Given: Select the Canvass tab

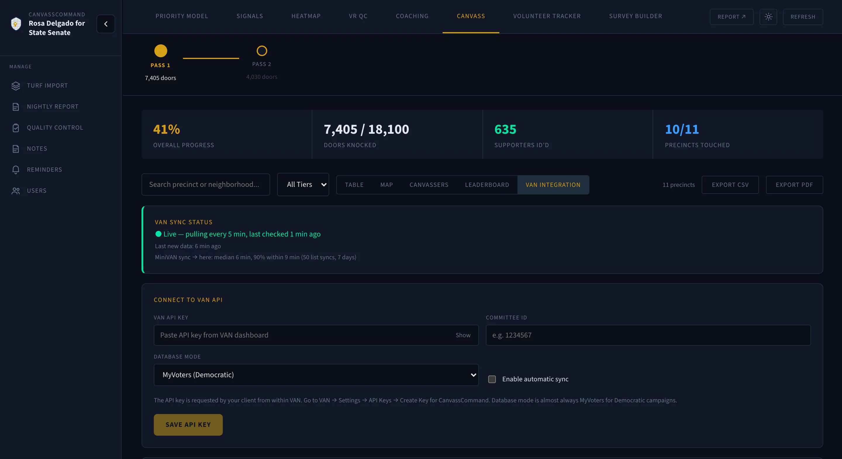Looking at the screenshot, I should 471,16.
